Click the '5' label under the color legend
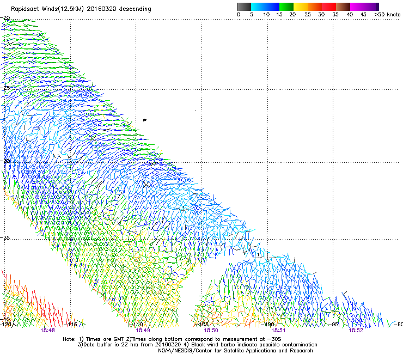This screenshot has width=403, height=354. point(252,15)
